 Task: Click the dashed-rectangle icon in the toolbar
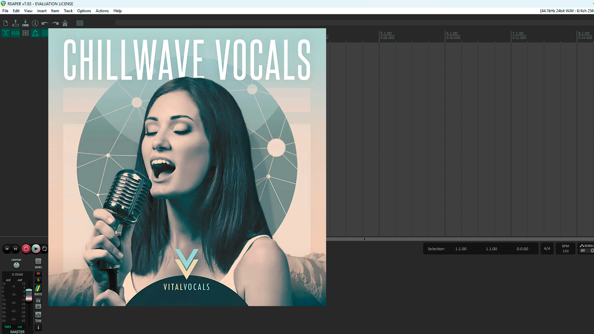[80, 23]
